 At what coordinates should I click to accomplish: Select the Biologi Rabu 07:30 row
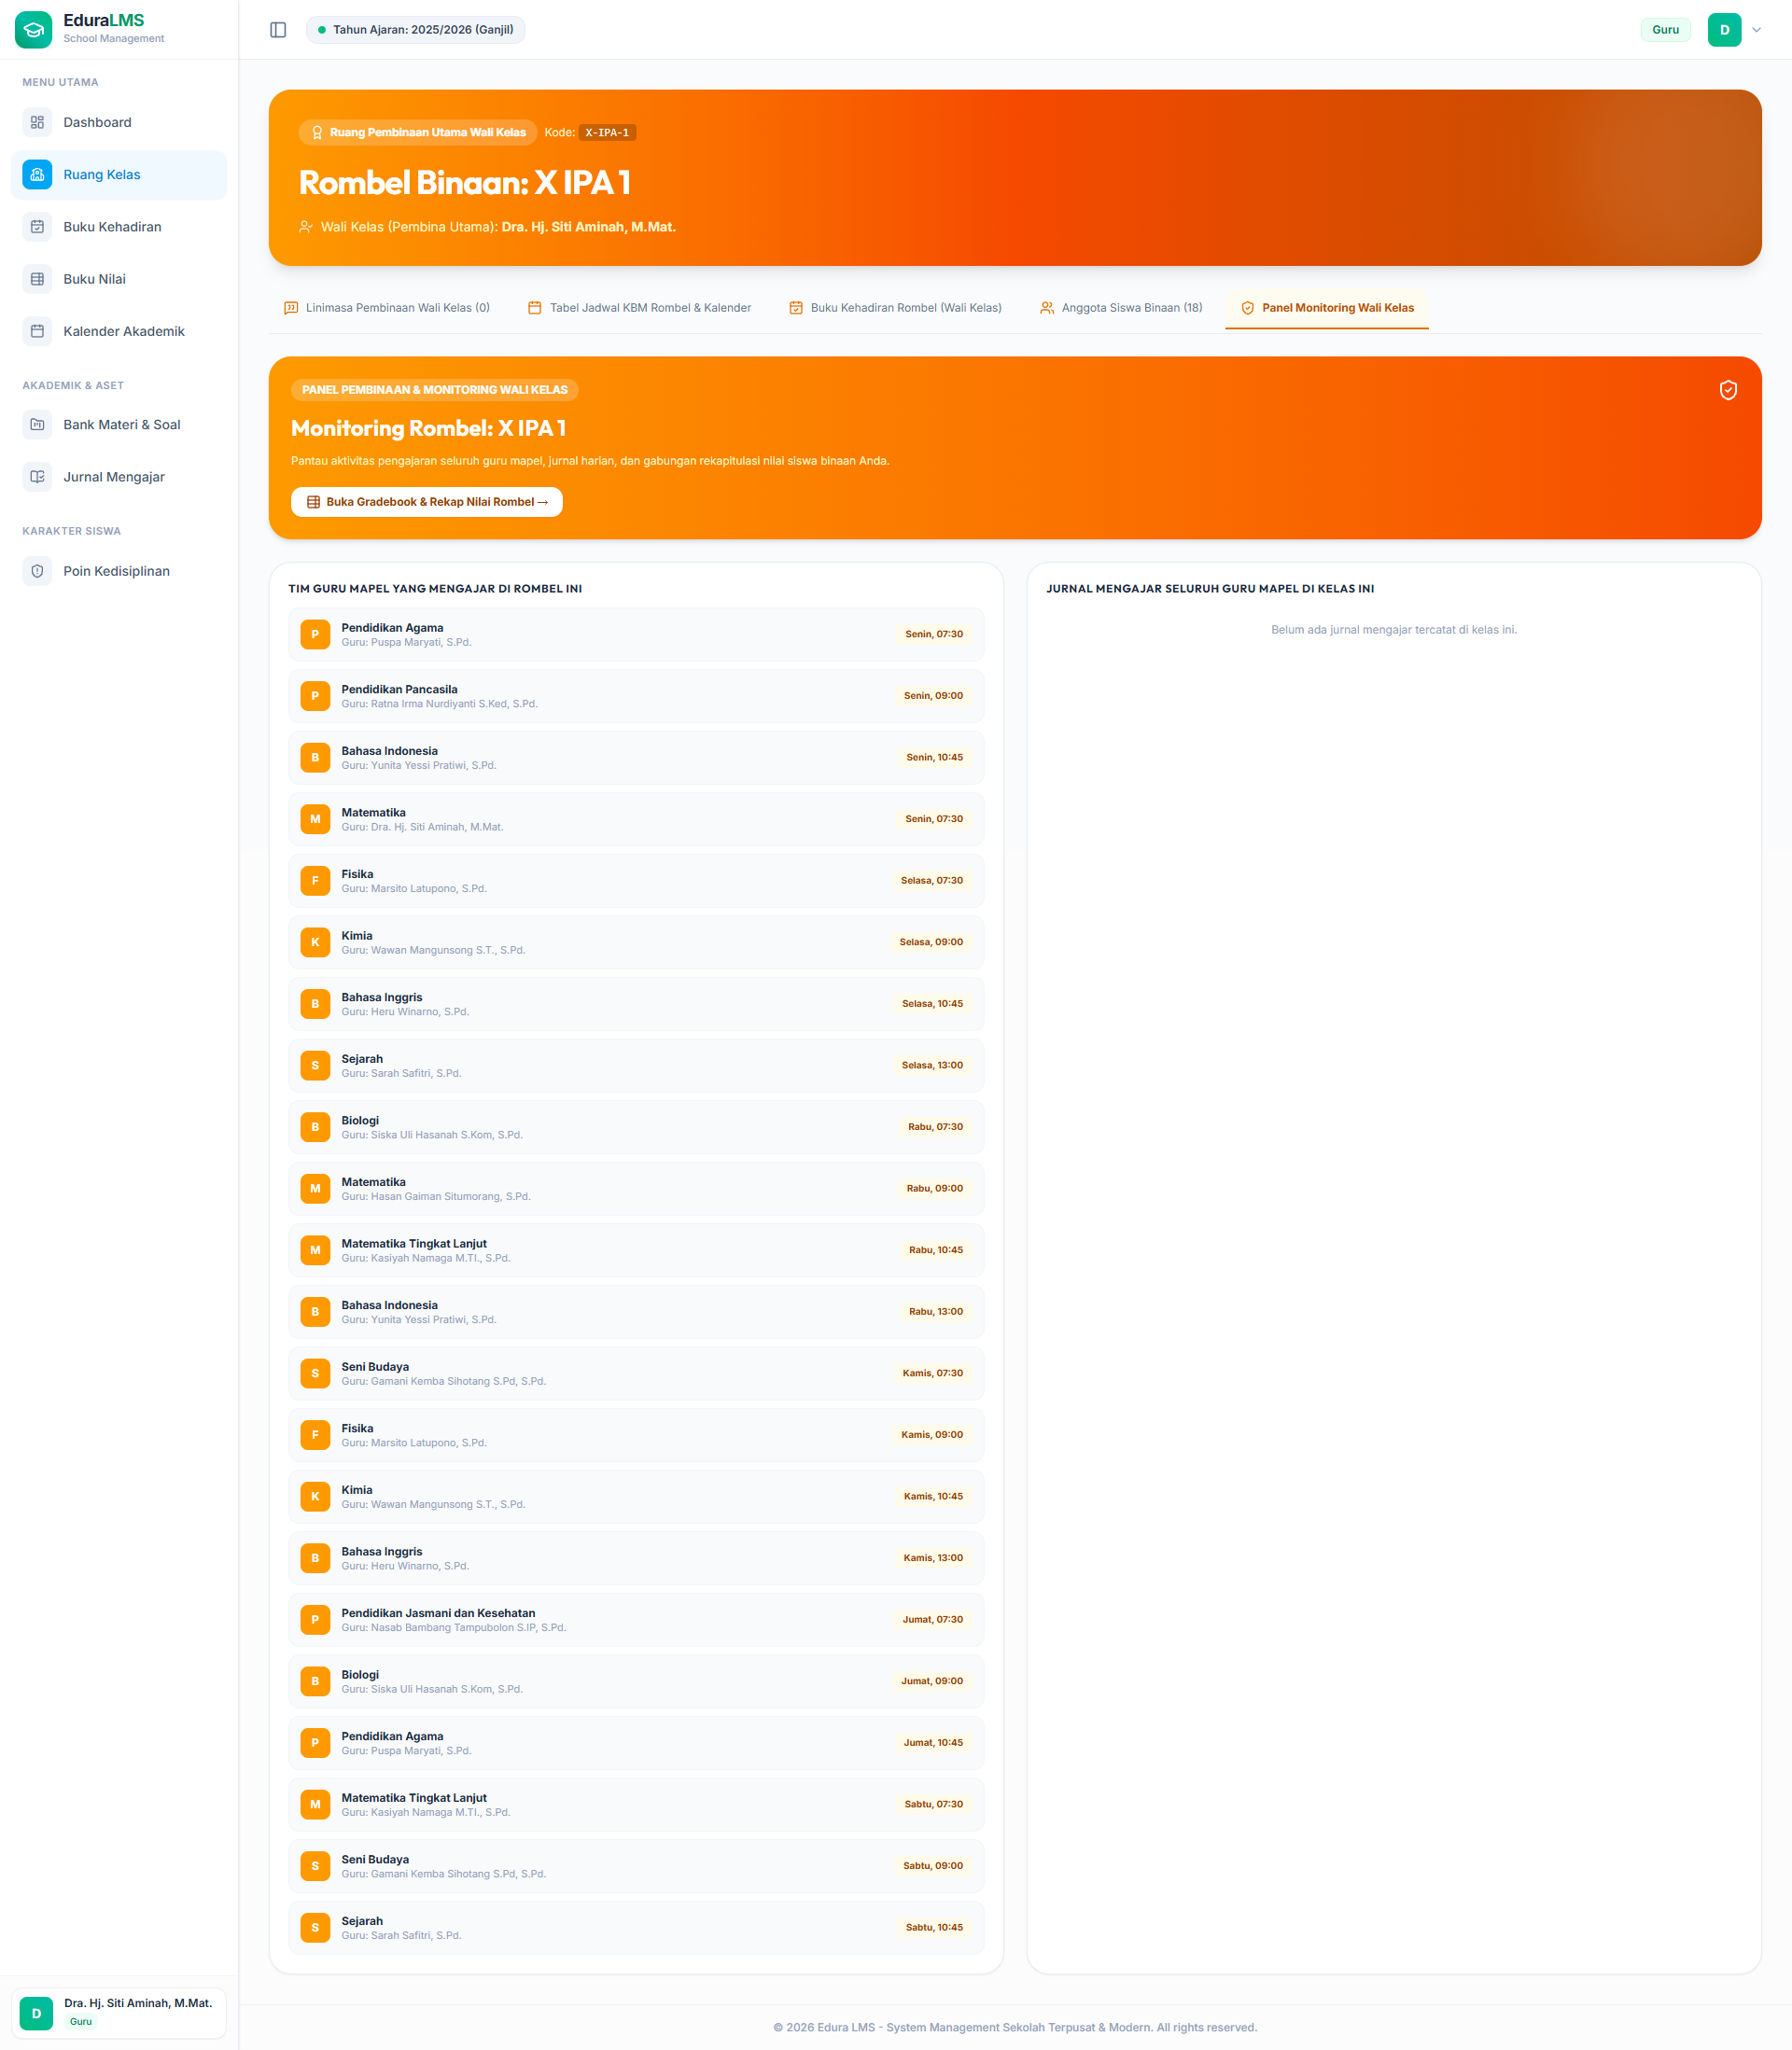(636, 1127)
